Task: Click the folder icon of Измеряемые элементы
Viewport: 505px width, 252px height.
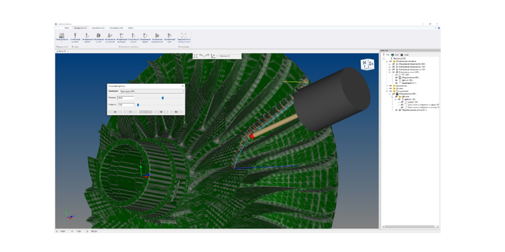Action: coord(394,61)
